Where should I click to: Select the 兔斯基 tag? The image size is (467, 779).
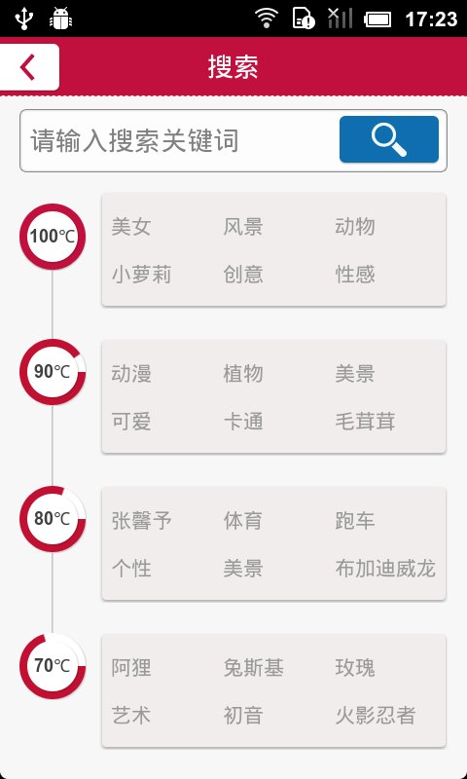click(x=253, y=668)
